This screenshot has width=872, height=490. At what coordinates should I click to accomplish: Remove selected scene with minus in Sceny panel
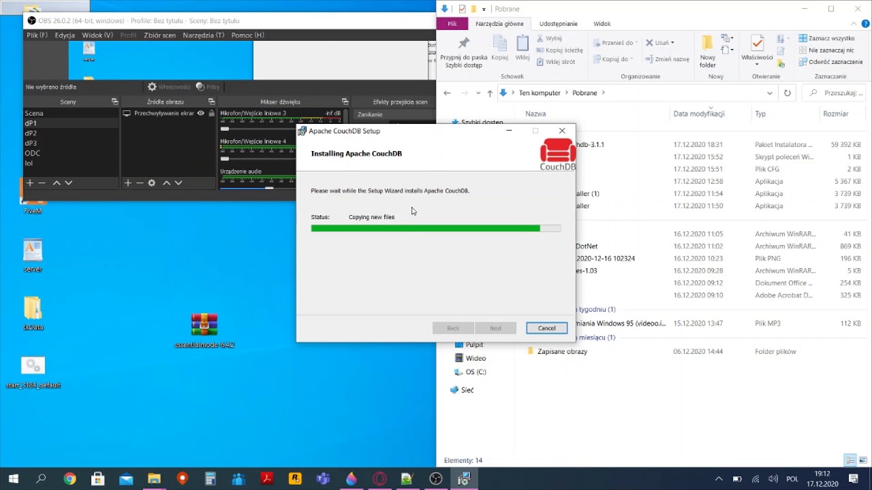(42, 183)
